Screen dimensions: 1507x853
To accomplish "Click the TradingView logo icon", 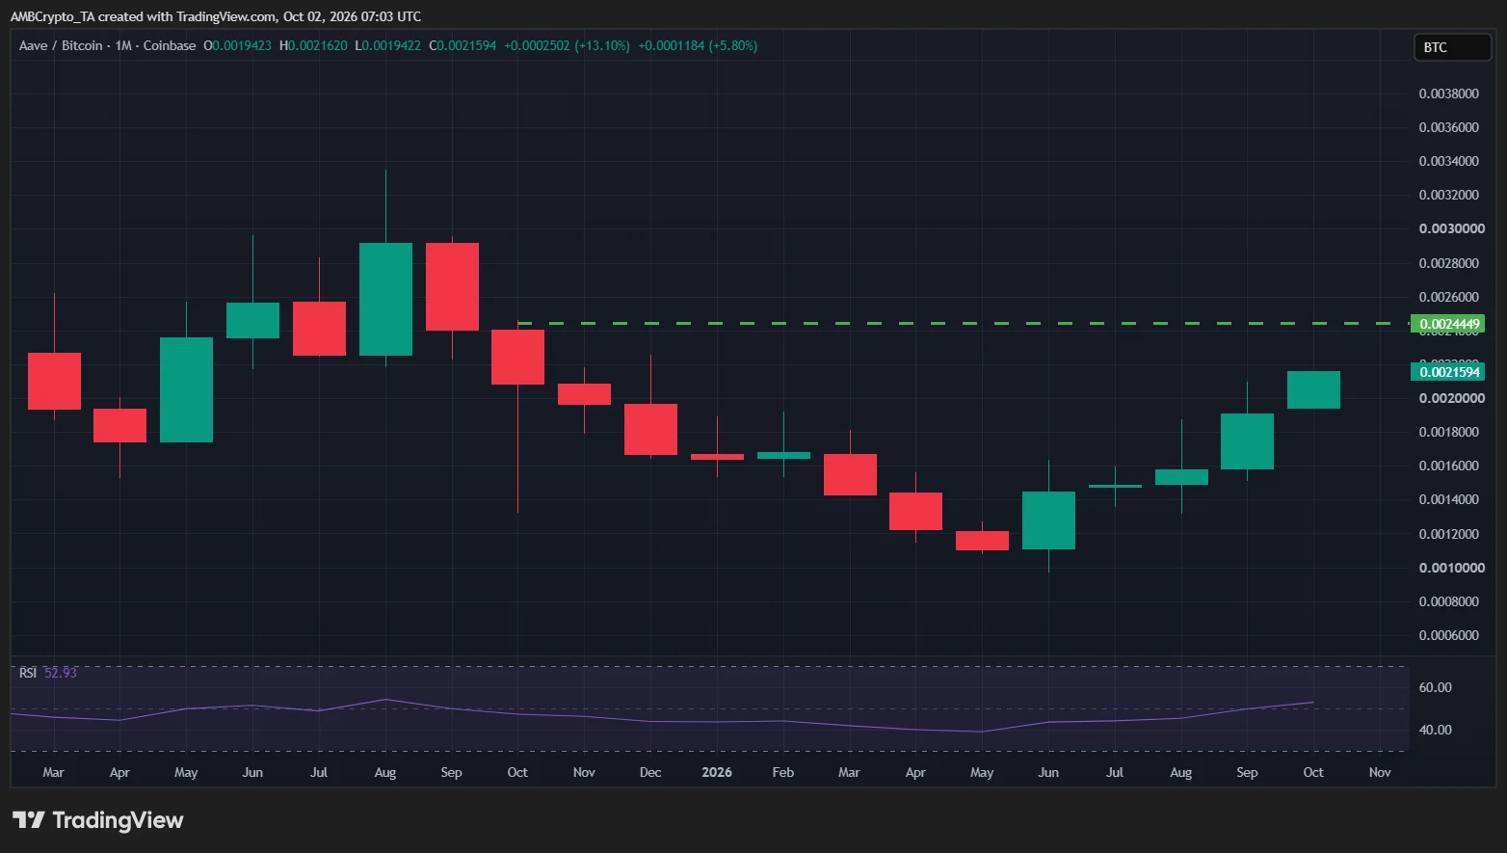I will [x=29, y=820].
